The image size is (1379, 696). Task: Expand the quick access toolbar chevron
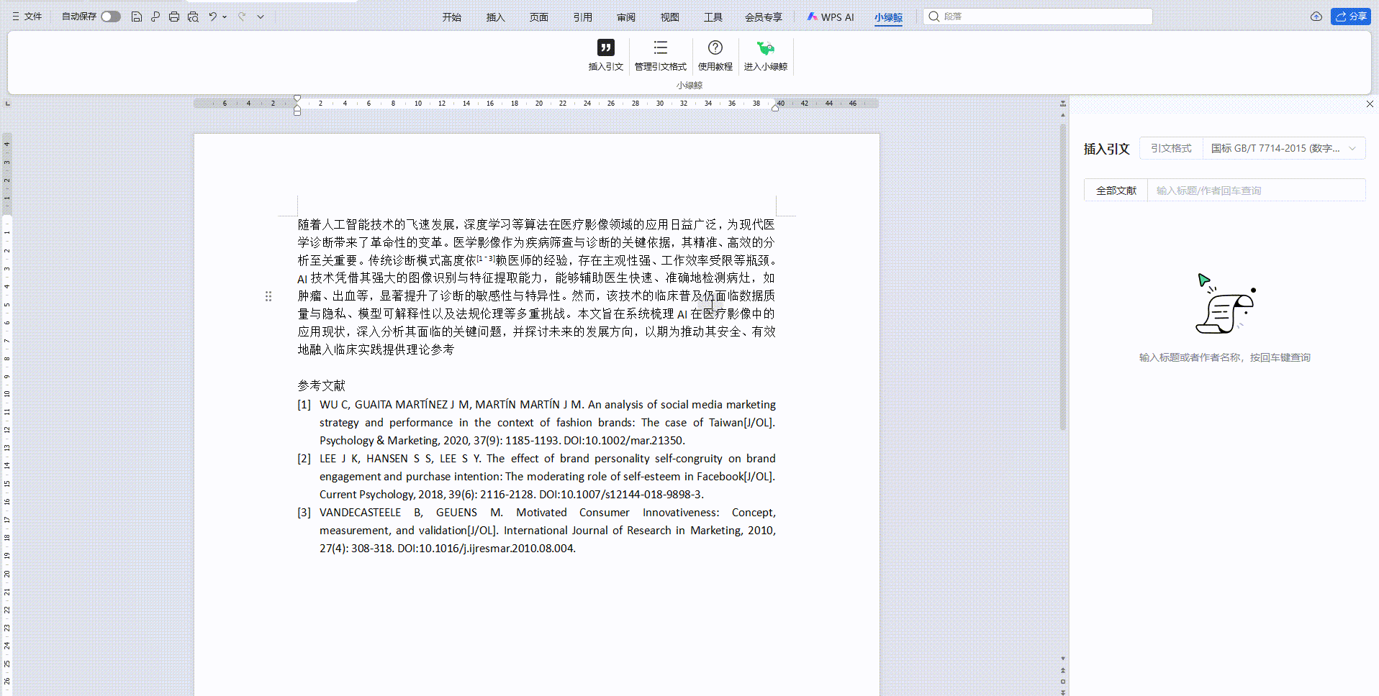coord(261,17)
